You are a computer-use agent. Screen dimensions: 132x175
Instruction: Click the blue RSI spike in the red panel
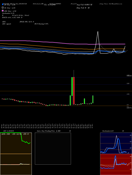pyautogui.click(x=115, y=156)
